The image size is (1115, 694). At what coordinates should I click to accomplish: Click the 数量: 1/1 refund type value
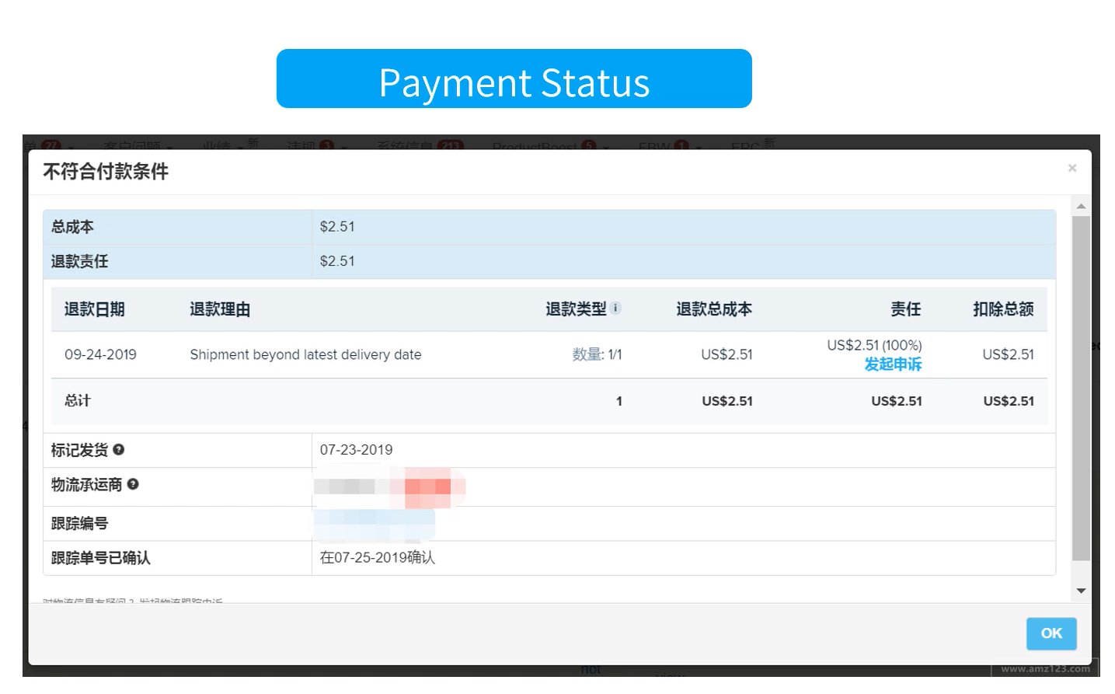click(x=597, y=354)
